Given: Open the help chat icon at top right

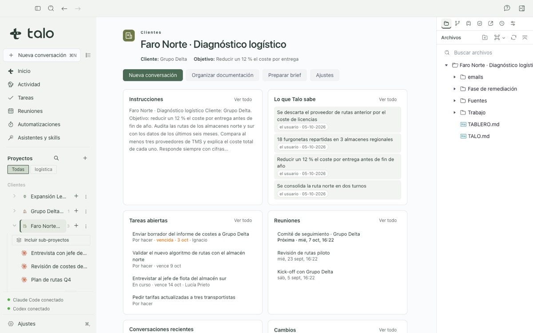Looking at the screenshot, I should pos(507,8).
